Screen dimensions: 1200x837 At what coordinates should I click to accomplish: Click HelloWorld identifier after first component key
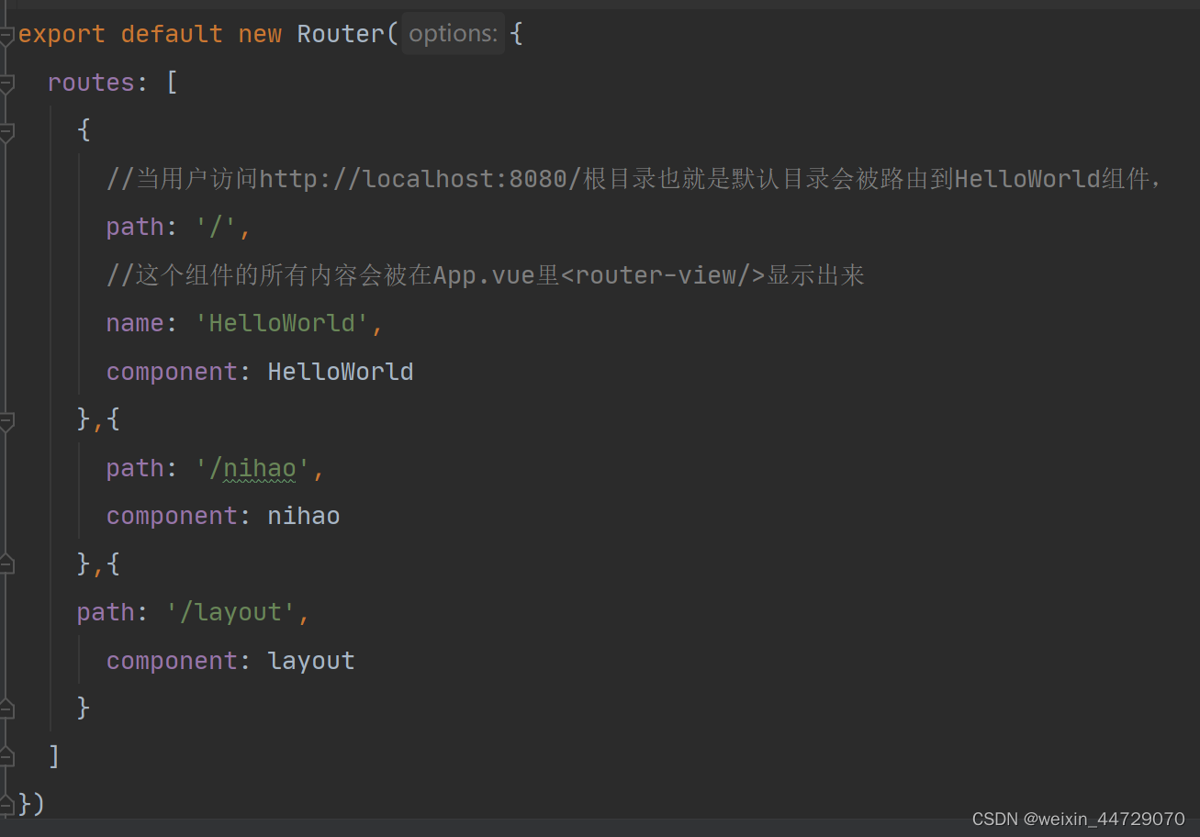(x=341, y=372)
